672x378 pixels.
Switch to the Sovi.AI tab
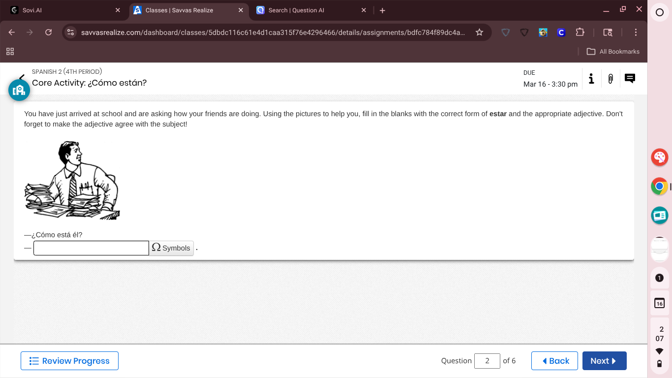click(x=64, y=10)
